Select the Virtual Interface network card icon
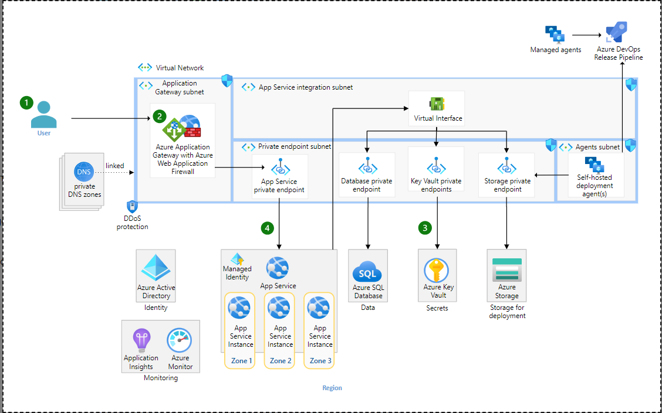The width and height of the screenshot is (662, 413). click(x=437, y=104)
